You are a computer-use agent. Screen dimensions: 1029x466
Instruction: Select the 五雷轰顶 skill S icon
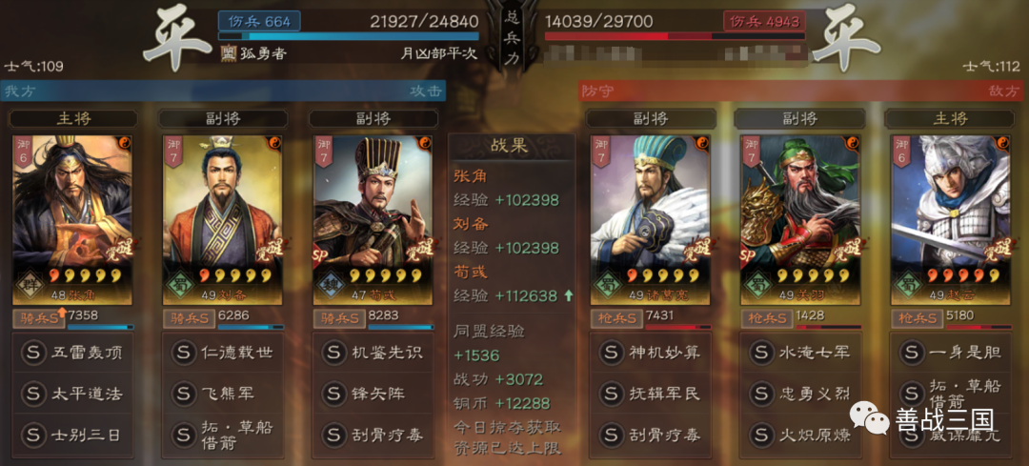pyautogui.click(x=33, y=353)
